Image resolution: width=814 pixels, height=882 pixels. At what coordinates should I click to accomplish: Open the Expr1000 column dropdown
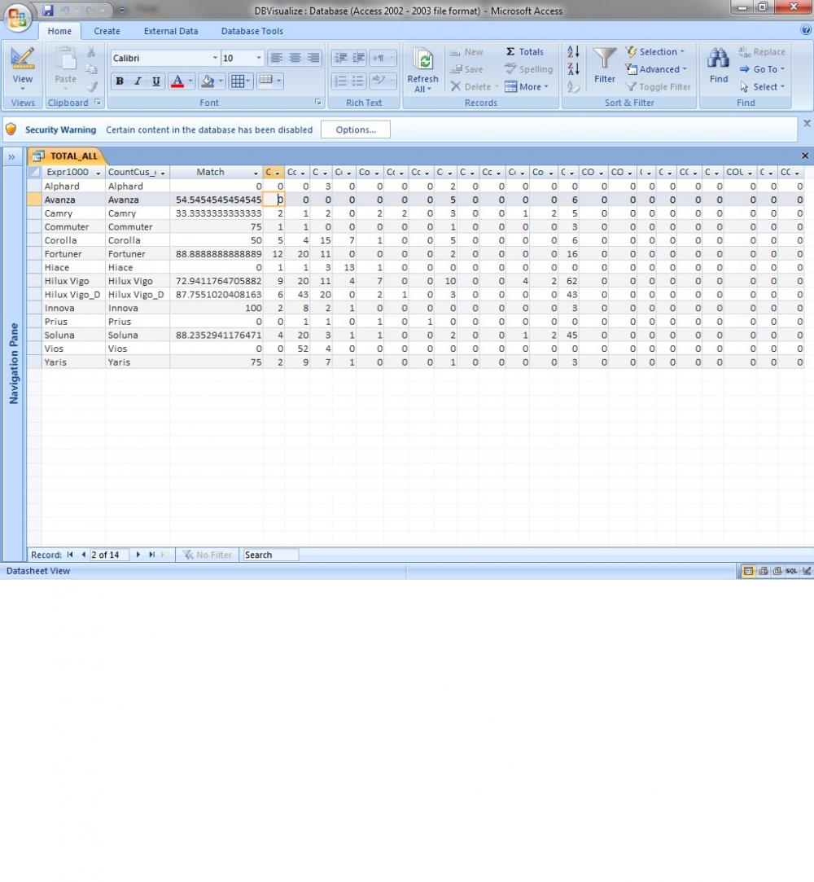[x=98, y=173]
